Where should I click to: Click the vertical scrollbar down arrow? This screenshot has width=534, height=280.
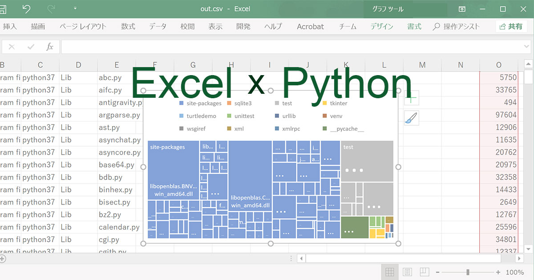tap(529, 248)
